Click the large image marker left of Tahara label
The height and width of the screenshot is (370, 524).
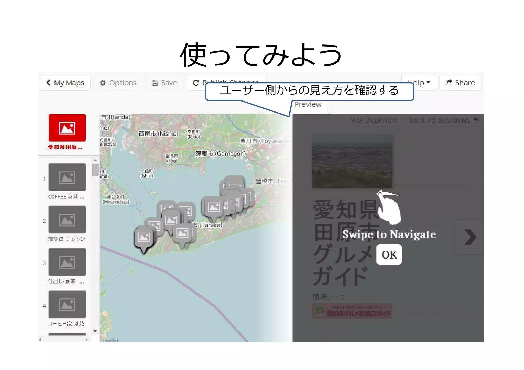click(213, 208)
